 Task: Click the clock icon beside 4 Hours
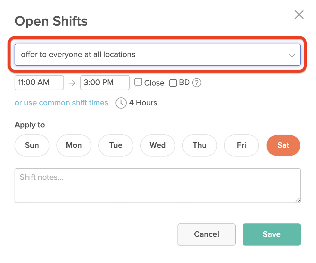click(121, 103)
